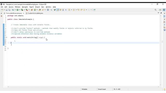Create a New Java Package icon
This screenshot has height=93, width=166.
pyautogui.click(x=32, y=10)
